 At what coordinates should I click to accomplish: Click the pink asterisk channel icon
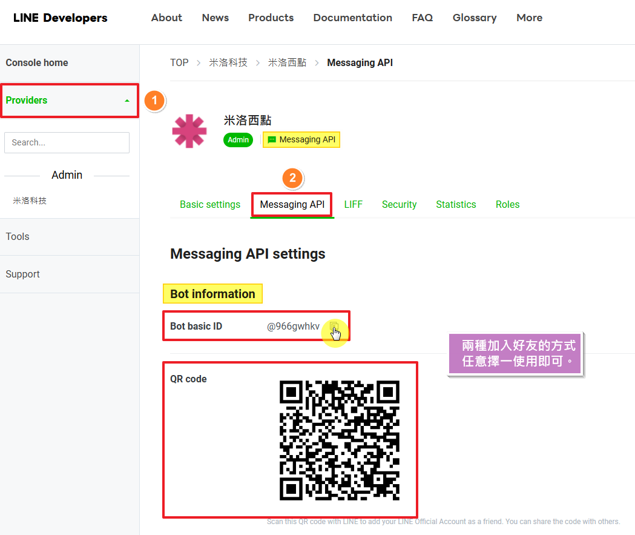(x=189, y=131)
